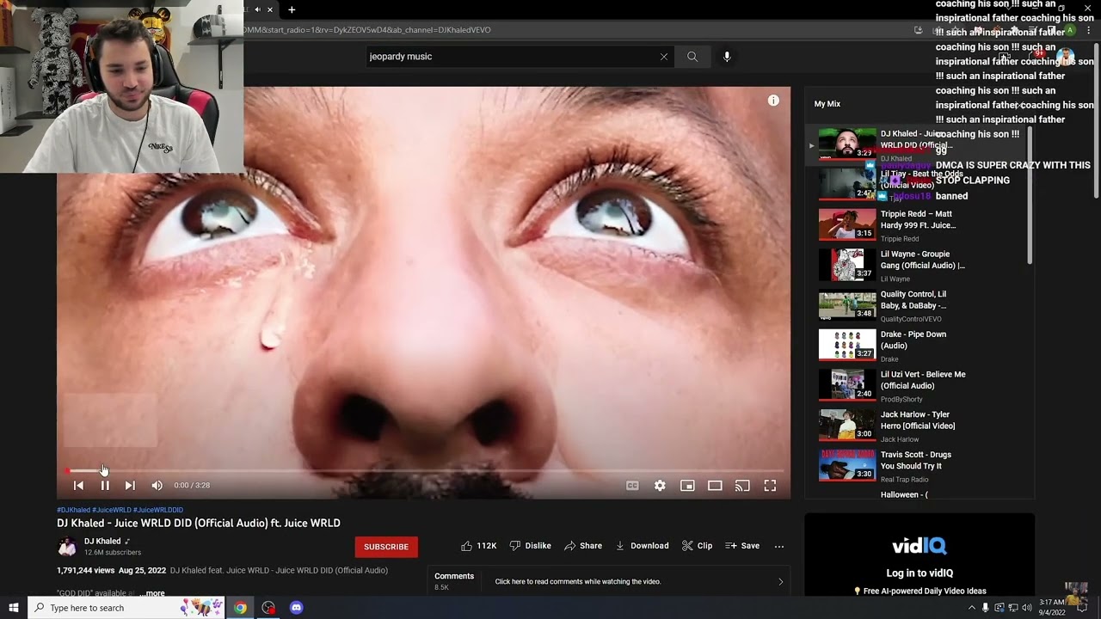Viewport: 1101px width, 619px height.
Task: Enter full screen mode
Action: click(770, 486)
